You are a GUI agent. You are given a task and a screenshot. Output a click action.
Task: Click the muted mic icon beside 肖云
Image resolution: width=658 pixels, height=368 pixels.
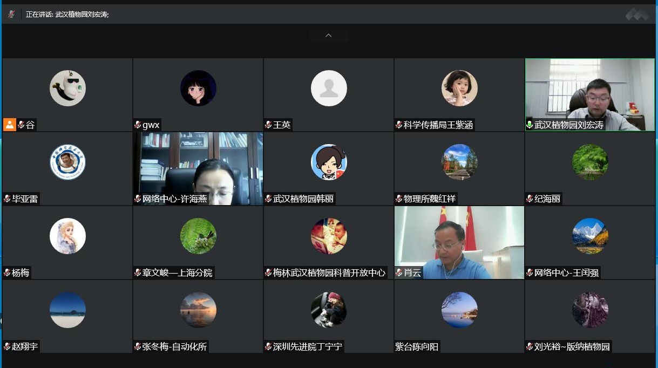pyautogui.click(x=399, y=273)
